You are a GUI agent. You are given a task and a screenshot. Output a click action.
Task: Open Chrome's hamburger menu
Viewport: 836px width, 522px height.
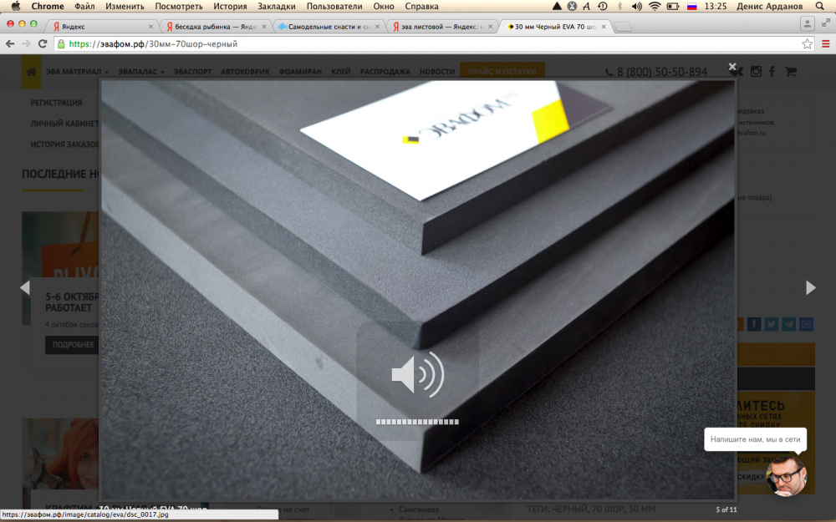click(x=826, y=43)
